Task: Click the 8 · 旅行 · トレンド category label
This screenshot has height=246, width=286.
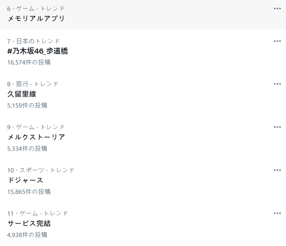Action: click(x=33, y=84)
